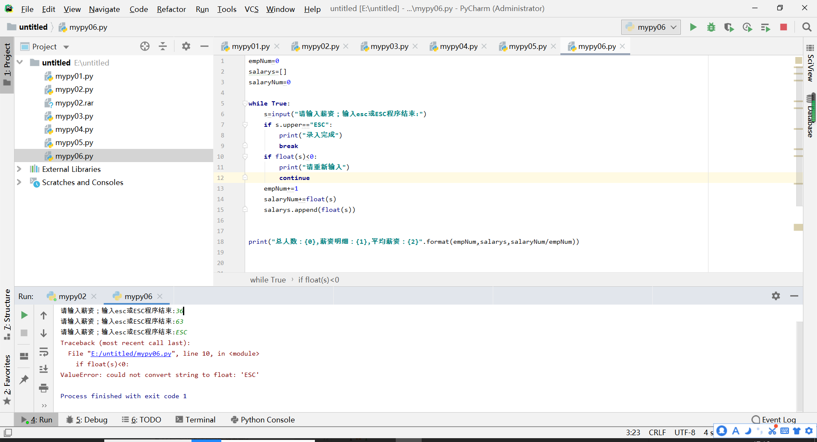
Task: Click the 'while True' breadcrumb
Action: click(x=268, y=280)
